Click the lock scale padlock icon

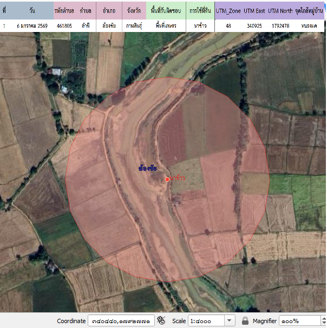(245, 321)
